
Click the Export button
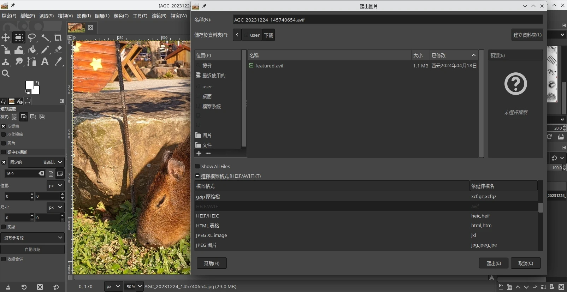pyautogui.click(x=494, y=263)
